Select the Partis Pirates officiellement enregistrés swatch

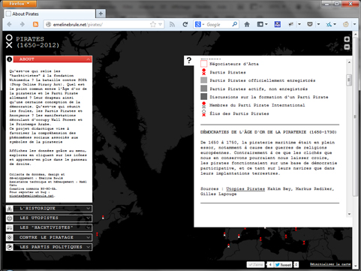(203, 80)
